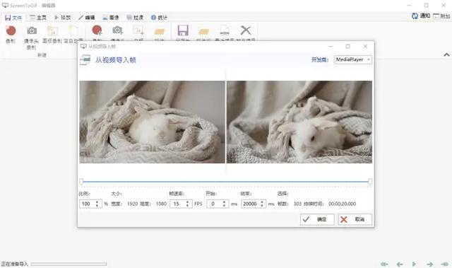Switch to the 图像 (Image) tab
452x268 pixels.
(x=111, y=18)
